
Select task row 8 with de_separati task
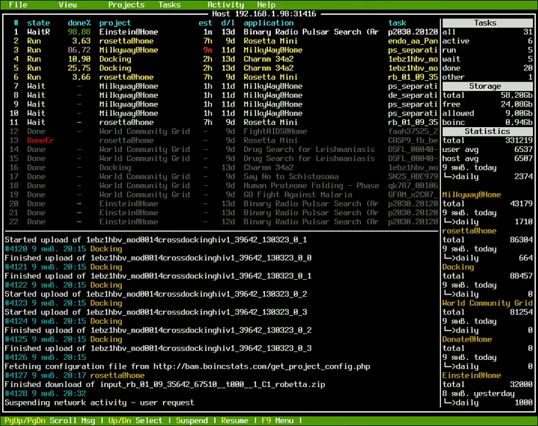point(221,95)
